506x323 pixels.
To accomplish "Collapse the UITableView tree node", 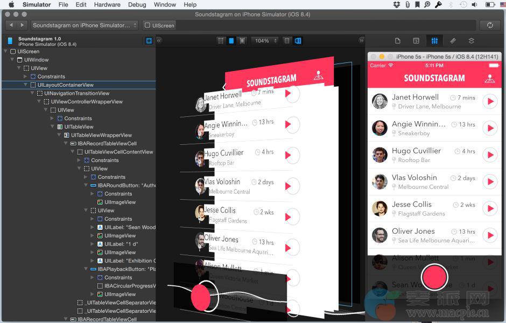I will pos(53,127).
